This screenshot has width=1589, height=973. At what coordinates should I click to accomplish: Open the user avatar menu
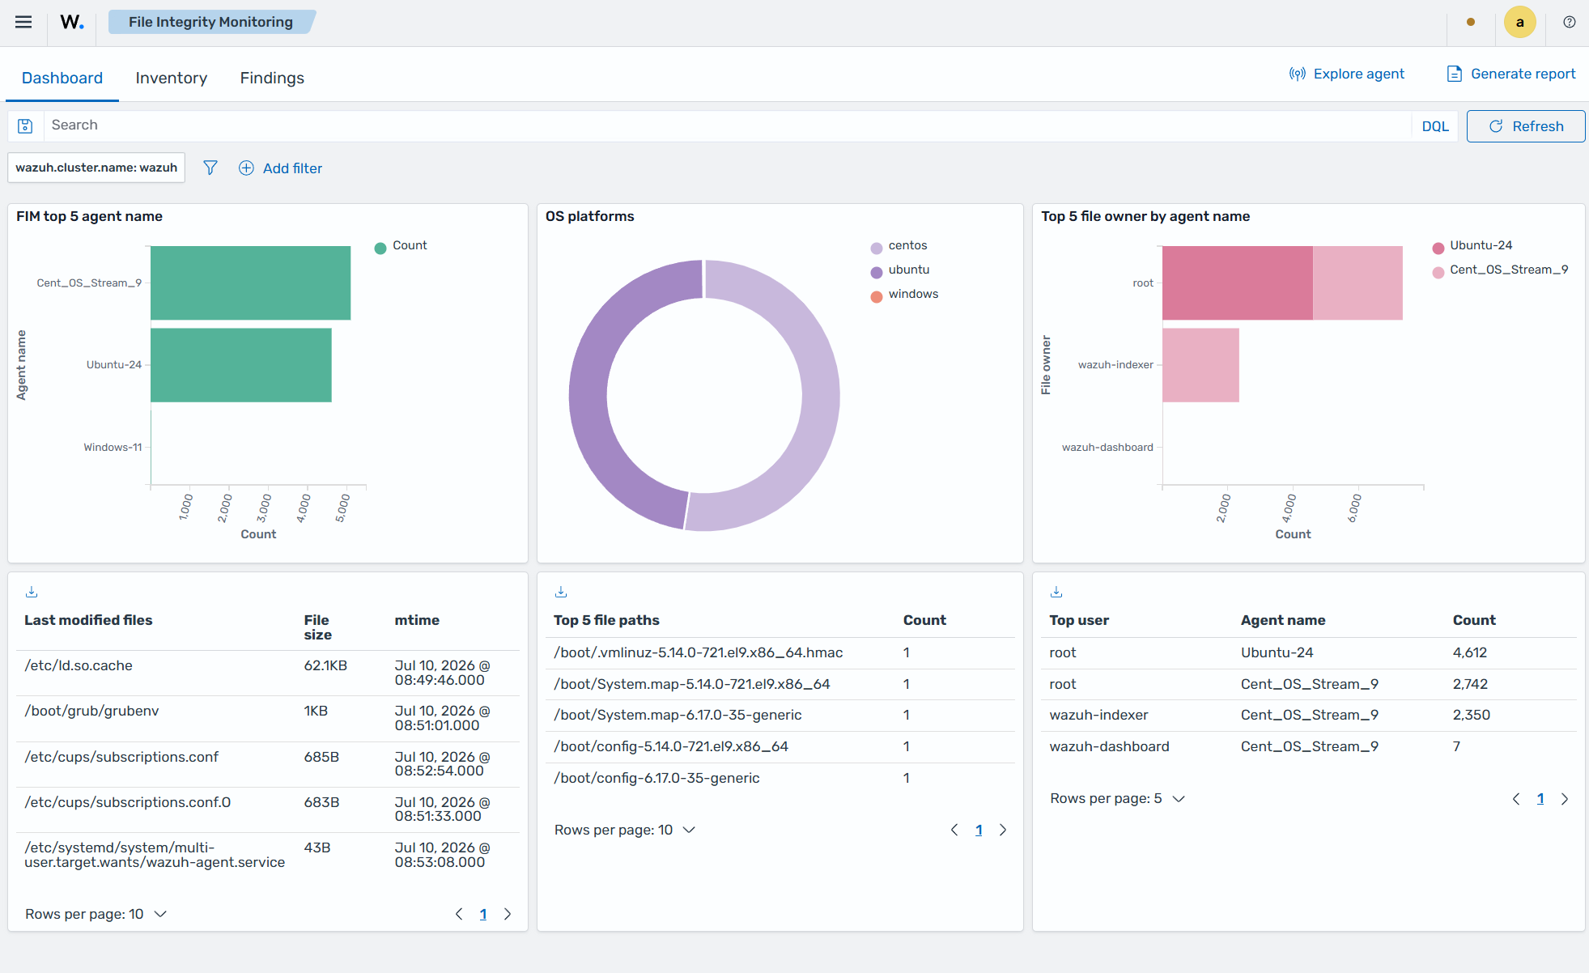pyautogui.click(x=1519, y=22)
